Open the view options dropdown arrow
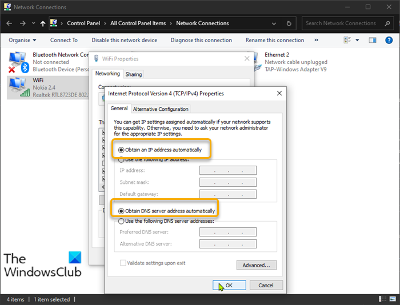 click(x=357, y=40)
